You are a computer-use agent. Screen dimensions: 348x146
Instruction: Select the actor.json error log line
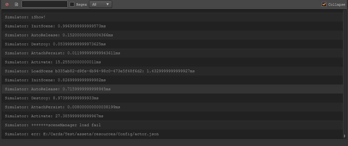(82, 134)
